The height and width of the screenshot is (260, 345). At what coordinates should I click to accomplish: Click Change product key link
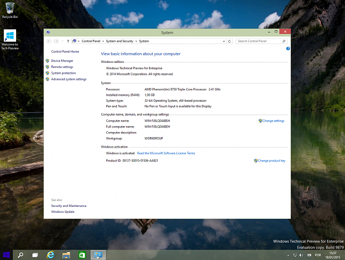pyautogui.click(x=271, y=161)
